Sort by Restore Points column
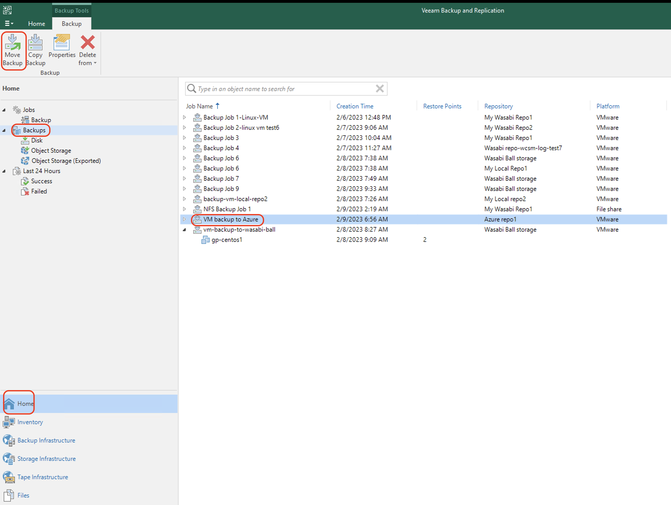671x505 pixels. pyautogui.click(x=442, y=106)
